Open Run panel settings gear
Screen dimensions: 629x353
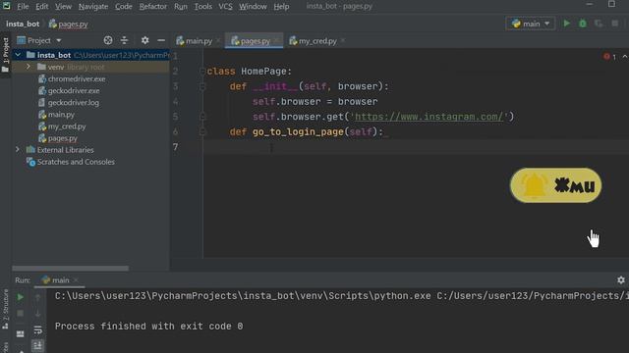click(x=621, y=280)
